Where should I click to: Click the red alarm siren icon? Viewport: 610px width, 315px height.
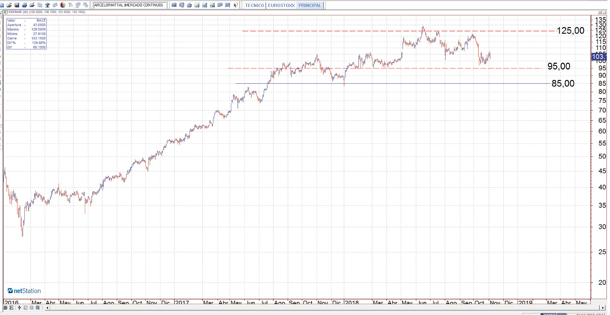[x=62, y=5]
